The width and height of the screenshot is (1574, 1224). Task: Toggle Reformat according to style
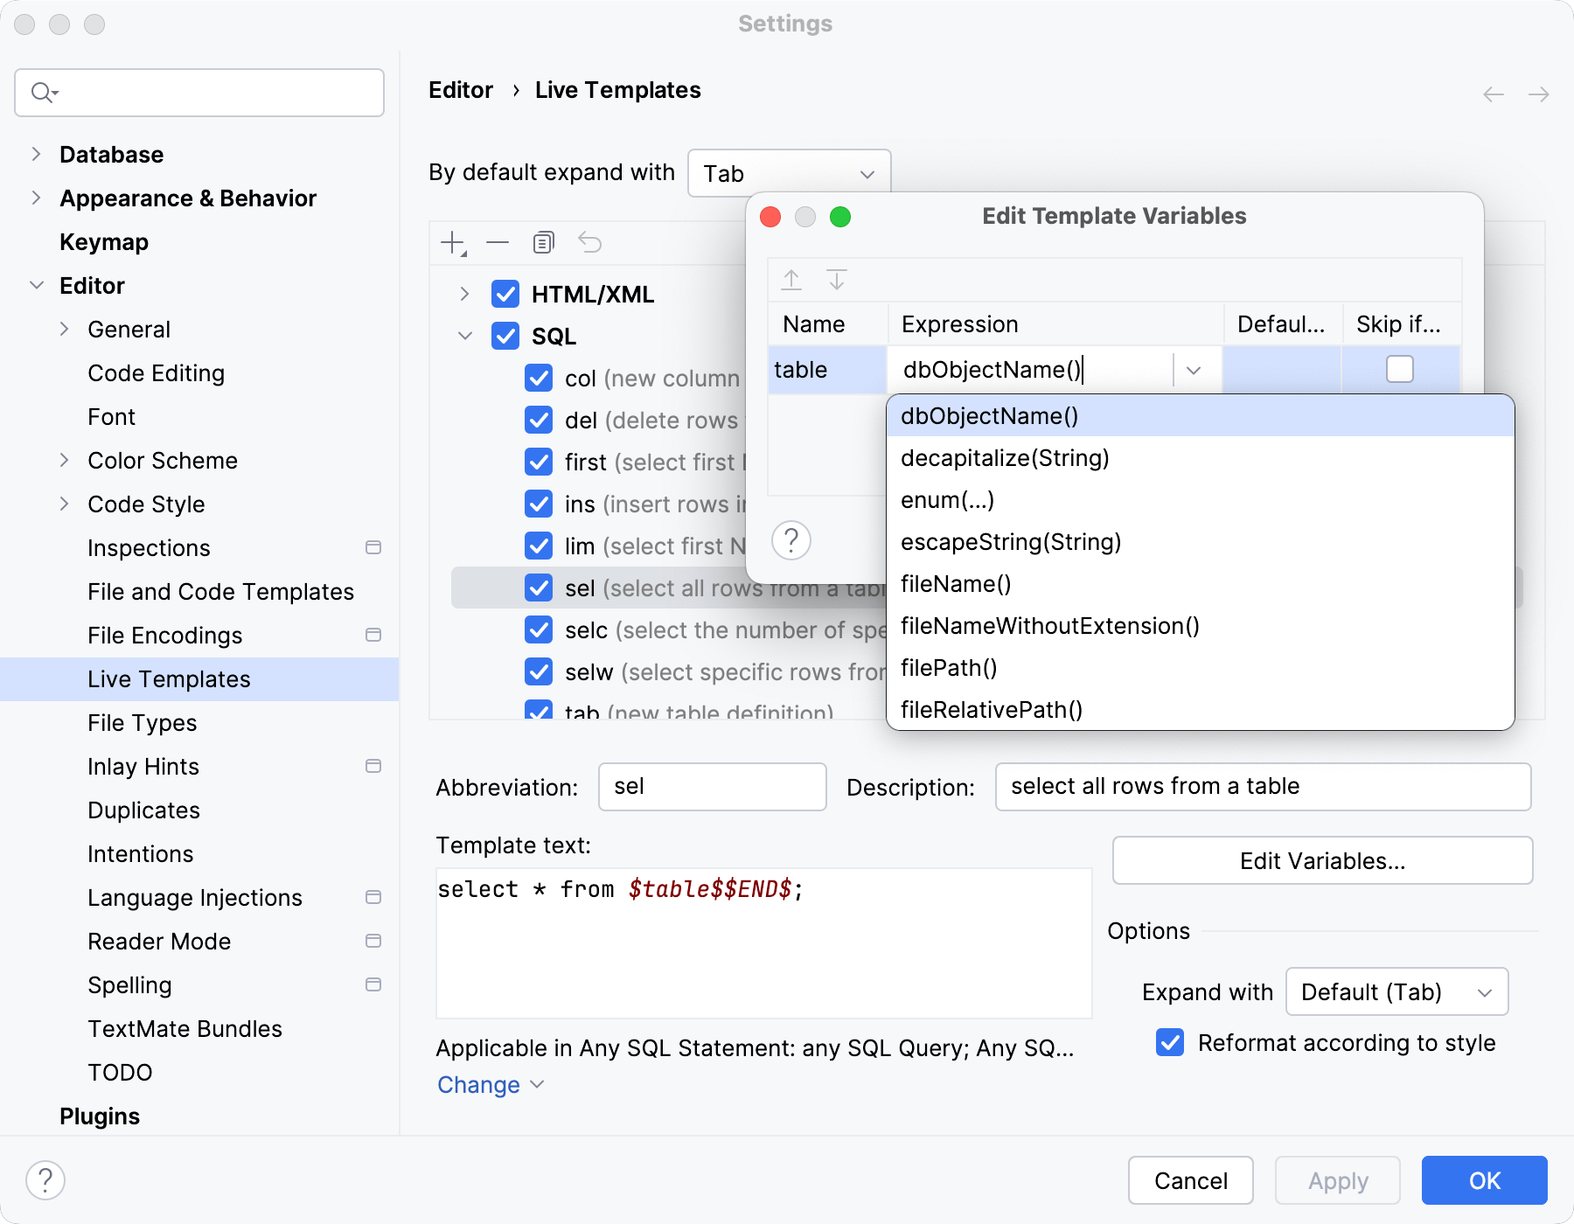(1169, 1042)
